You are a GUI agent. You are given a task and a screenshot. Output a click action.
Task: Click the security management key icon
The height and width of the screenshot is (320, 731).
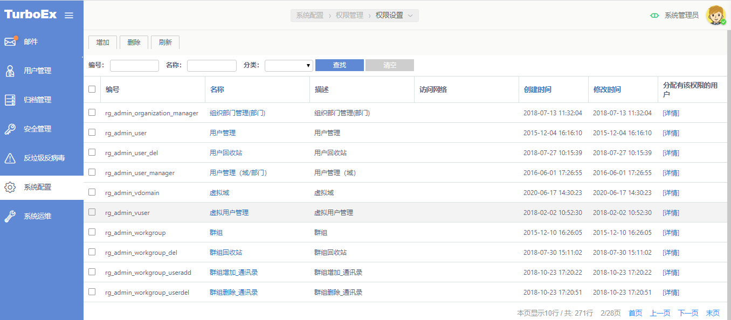tap(10, 129)
